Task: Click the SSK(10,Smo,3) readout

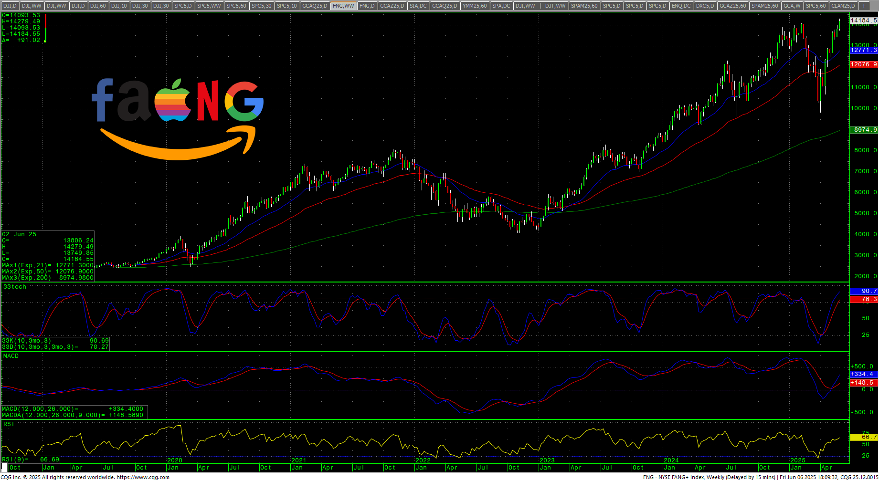Action: [55, 341]
